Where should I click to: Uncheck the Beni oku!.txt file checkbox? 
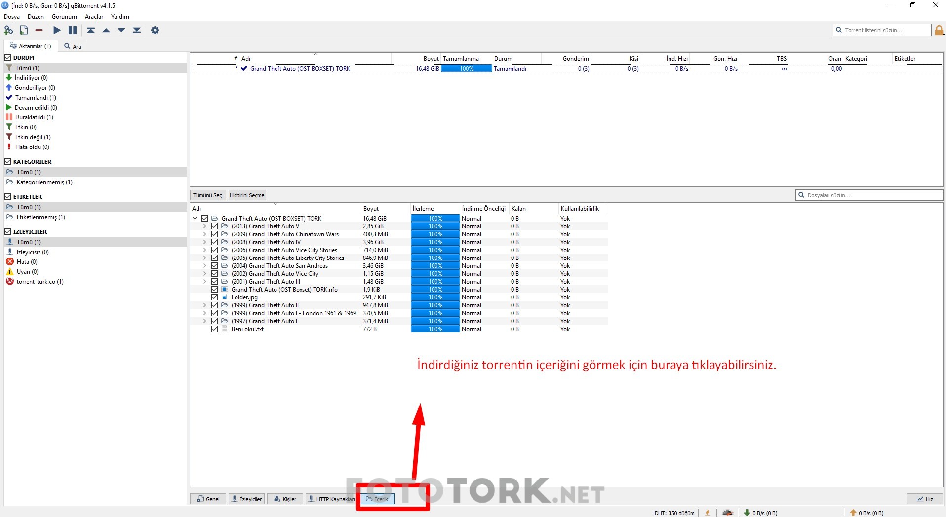pos(214,329)
